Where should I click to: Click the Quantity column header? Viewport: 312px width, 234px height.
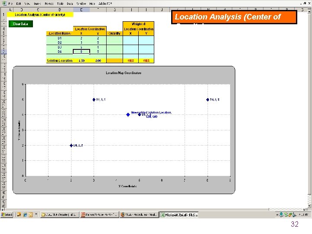pos(114,33)
